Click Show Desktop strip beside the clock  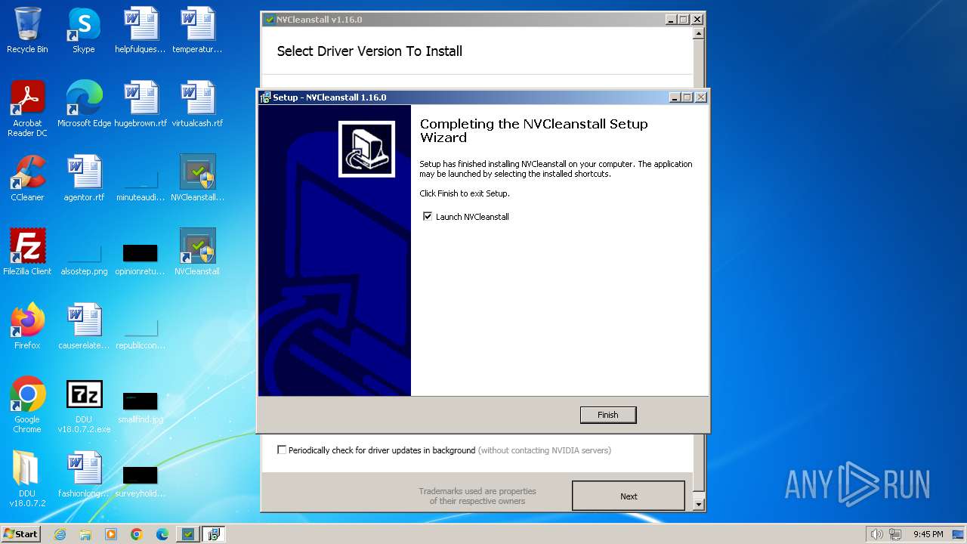click(959, 534)
